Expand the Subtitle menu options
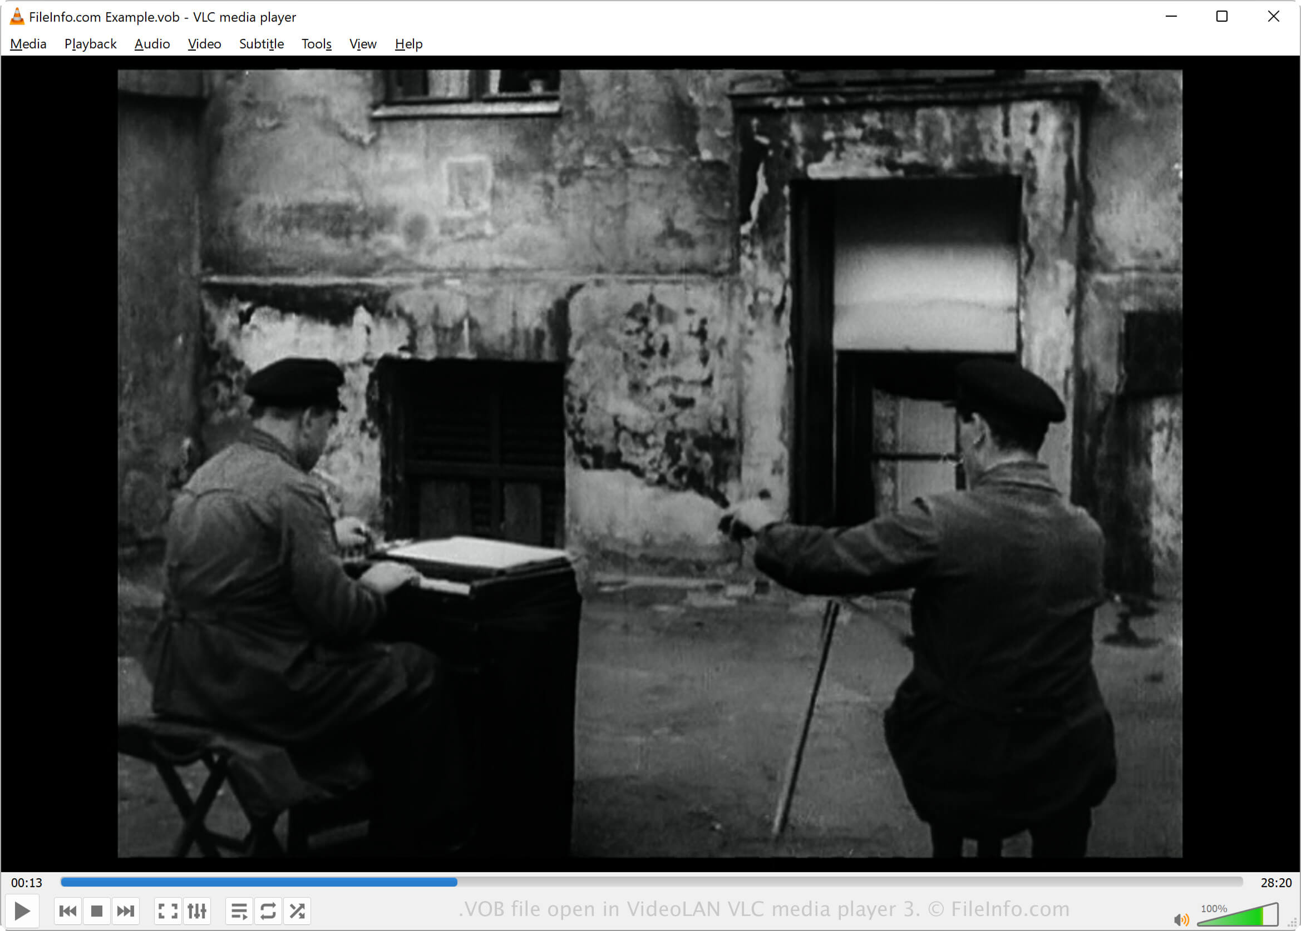 (x=259, y=43)
